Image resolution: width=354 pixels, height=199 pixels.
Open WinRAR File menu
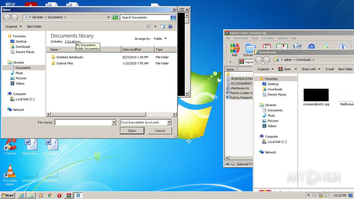click(x=228, y=38)
